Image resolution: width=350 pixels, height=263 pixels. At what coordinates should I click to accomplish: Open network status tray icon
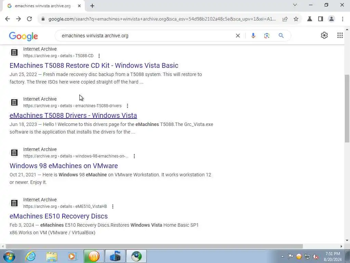(307, 256)
